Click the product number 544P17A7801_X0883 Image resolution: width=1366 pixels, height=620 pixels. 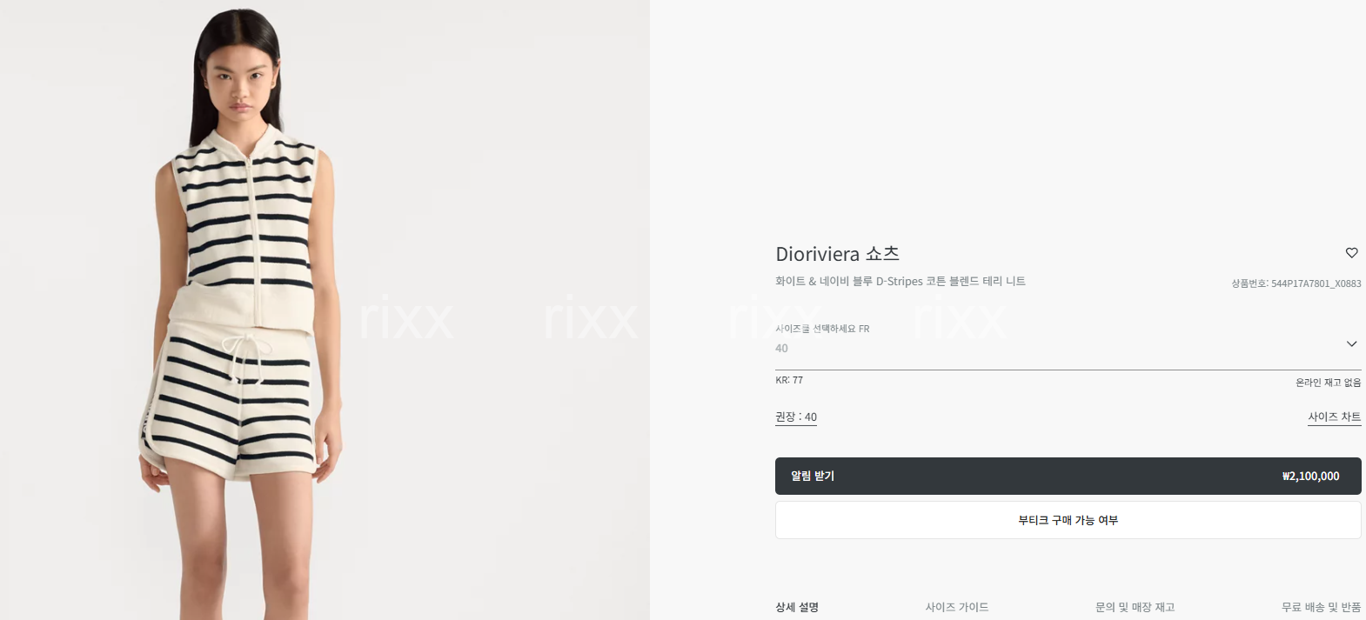pyautogui.click(x=1296, y=283)
